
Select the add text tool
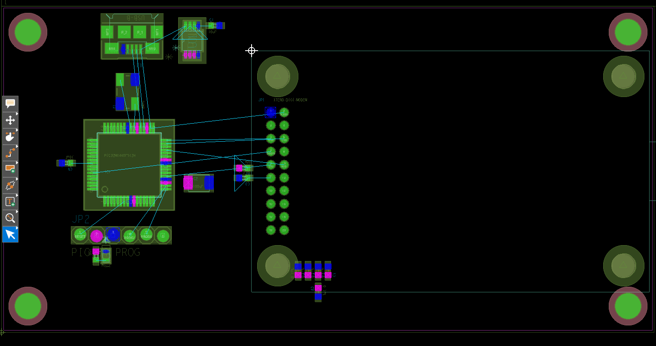pos(10,201)
